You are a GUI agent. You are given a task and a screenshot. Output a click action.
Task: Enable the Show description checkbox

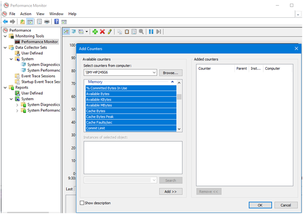click(x=82, y=203)
